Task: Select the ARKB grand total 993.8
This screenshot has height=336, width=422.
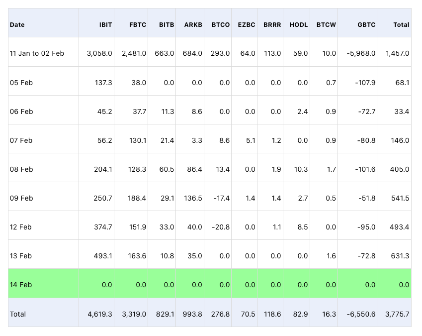Action: click(x=192, y=314)
